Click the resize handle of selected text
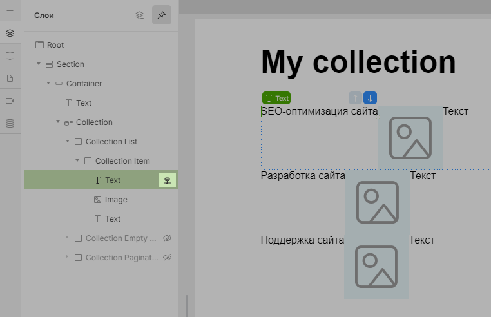The image size is (491, 317). tap(378, 117)
